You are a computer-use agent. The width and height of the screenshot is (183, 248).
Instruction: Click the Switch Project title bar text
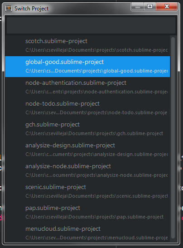pyautogui.click(x=31, y=9)
